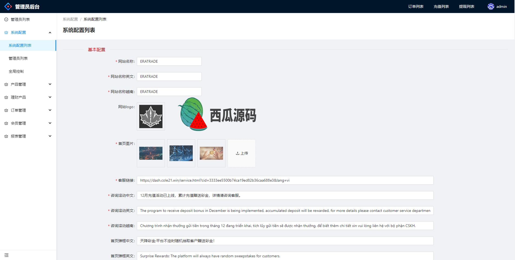Viewport: 515px width, 260px height.
Task: Click the crown icon beside 报表管理
Action: pos(6,136)
